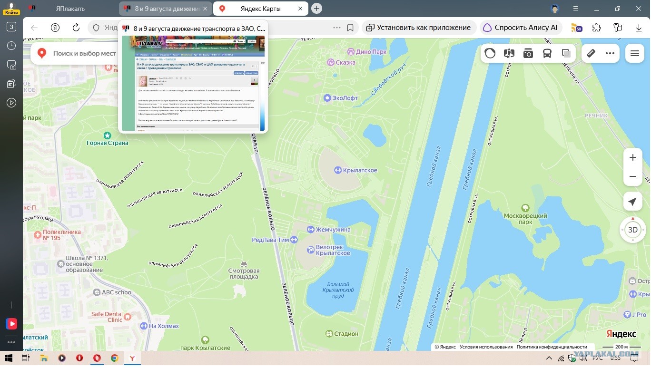
Task: Open Yandex Maps hamburger menu
Action: 634,53
